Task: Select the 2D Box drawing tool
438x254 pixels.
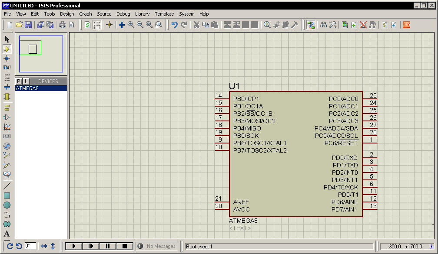Action: (7, 195)
